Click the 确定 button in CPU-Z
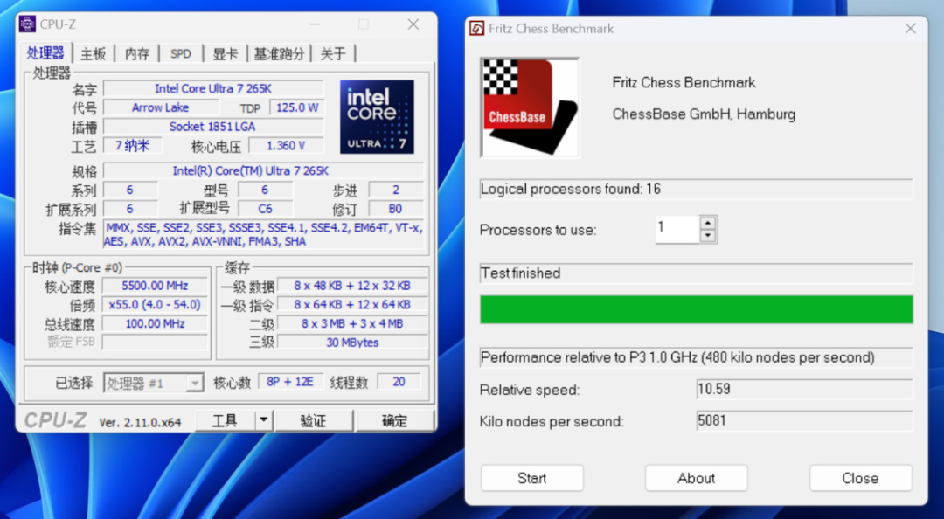 pos(395,420)
